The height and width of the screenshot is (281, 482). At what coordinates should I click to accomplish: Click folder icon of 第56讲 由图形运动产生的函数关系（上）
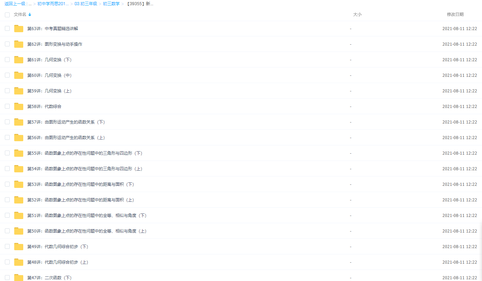[19, 138]
